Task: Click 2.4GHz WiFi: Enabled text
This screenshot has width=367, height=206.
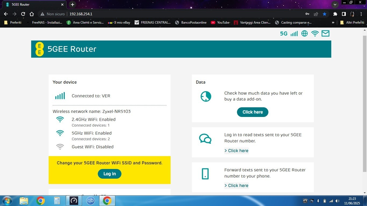Action: pyautogui.click(x=93, y=120)
